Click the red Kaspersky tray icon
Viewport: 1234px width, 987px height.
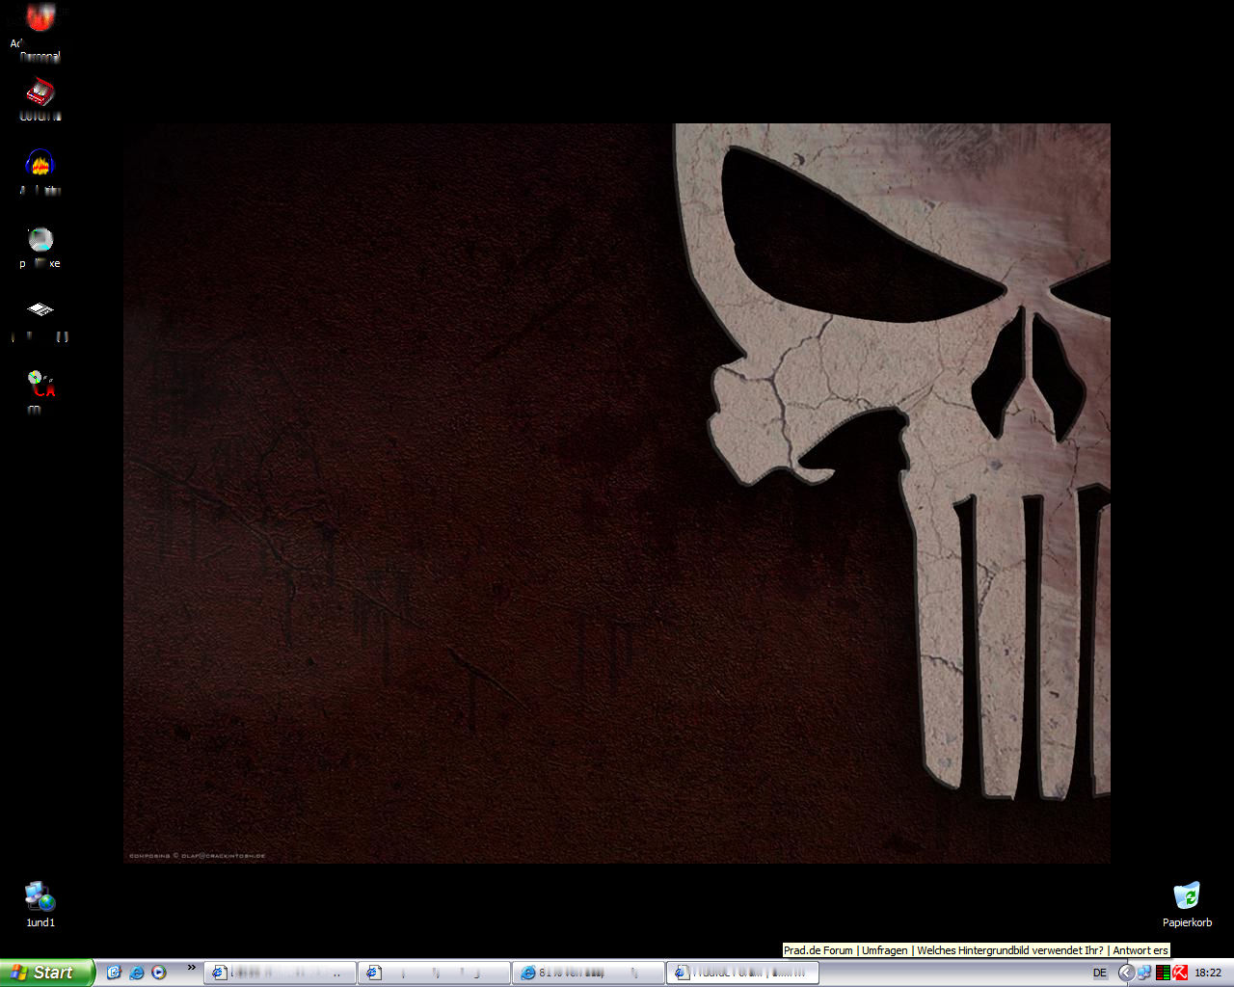[1180, 973]
